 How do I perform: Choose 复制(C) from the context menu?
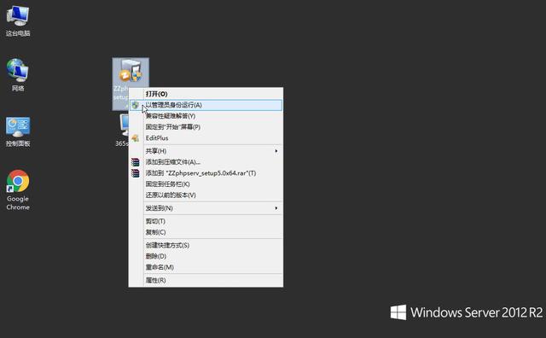coord(206,232)
